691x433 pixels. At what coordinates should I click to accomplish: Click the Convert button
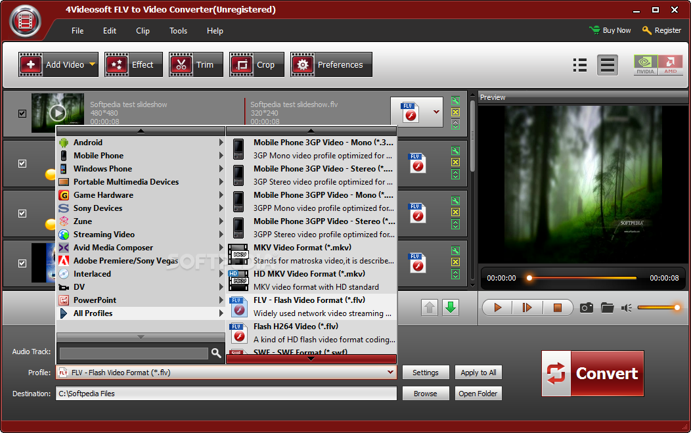[x=592, y=373]
